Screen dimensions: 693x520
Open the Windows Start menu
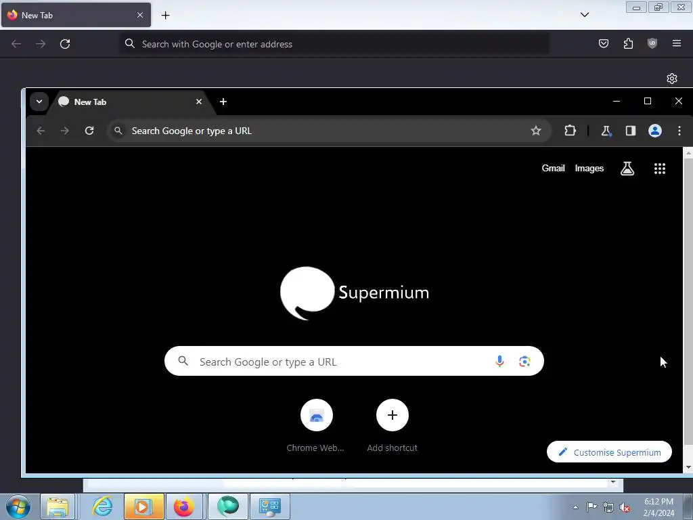(18, 506)
